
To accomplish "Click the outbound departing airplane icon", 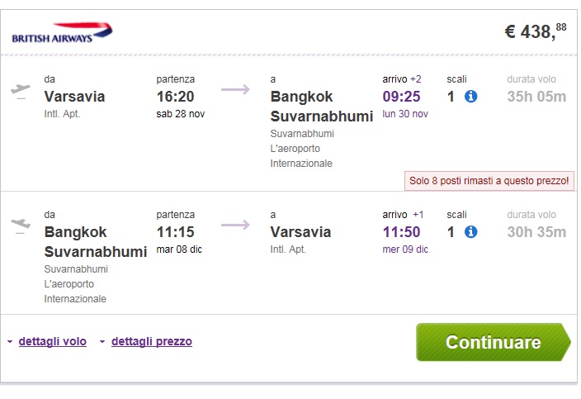I will pyautogui.click(x=21, y=92).
